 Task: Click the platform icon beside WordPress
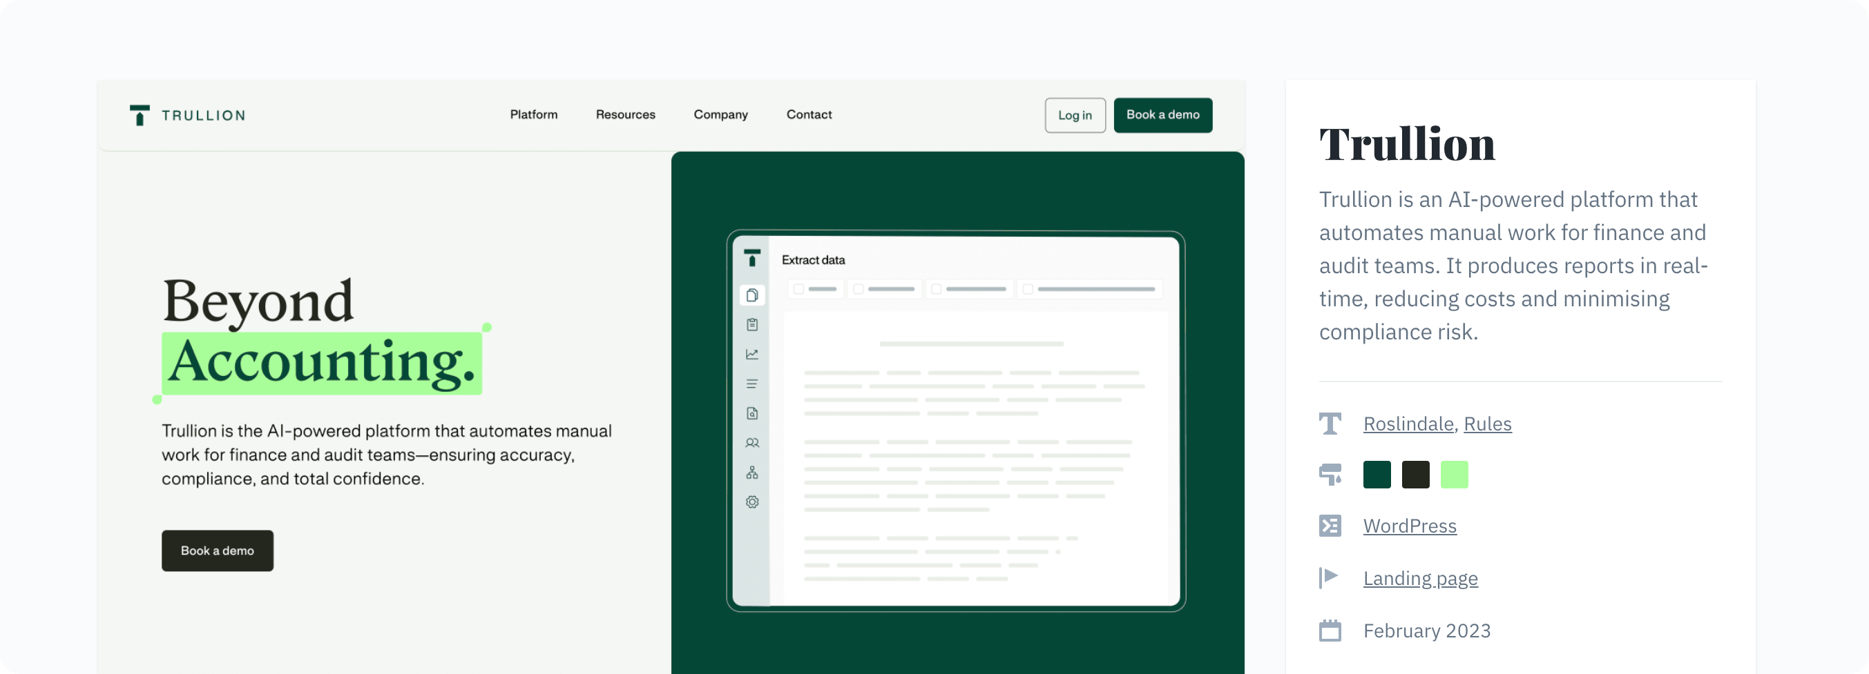[x=1330, y=526]
